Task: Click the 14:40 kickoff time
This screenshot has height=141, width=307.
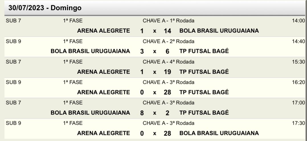Action: [298, 41]
